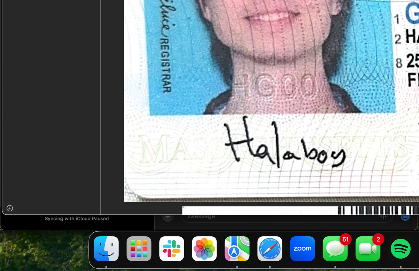Open Finder from the Dock
This screenshot has width=419, height=271.
[106, 249]
